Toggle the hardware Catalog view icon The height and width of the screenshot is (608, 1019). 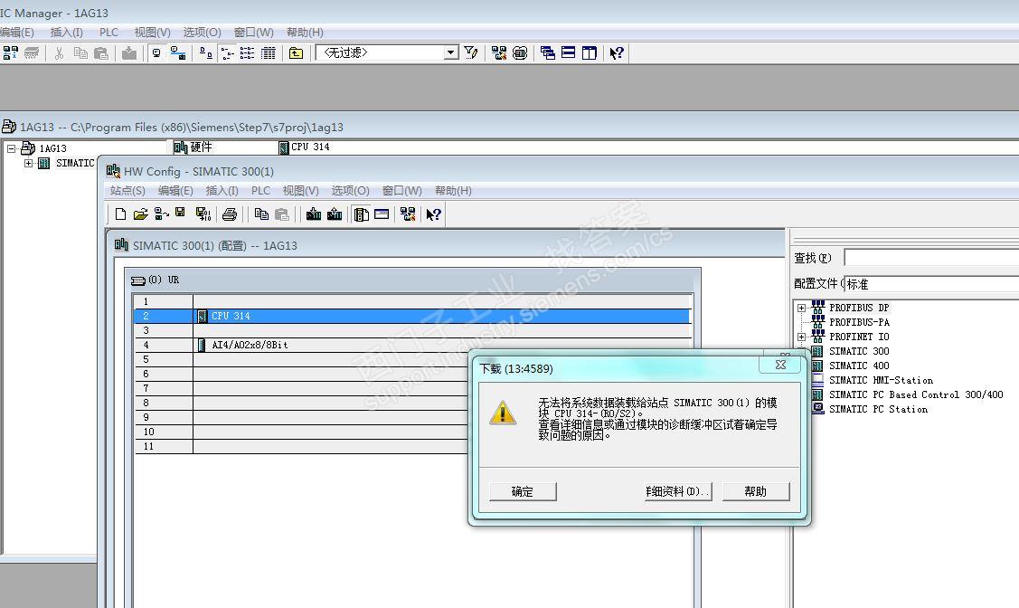pos(362,214)
